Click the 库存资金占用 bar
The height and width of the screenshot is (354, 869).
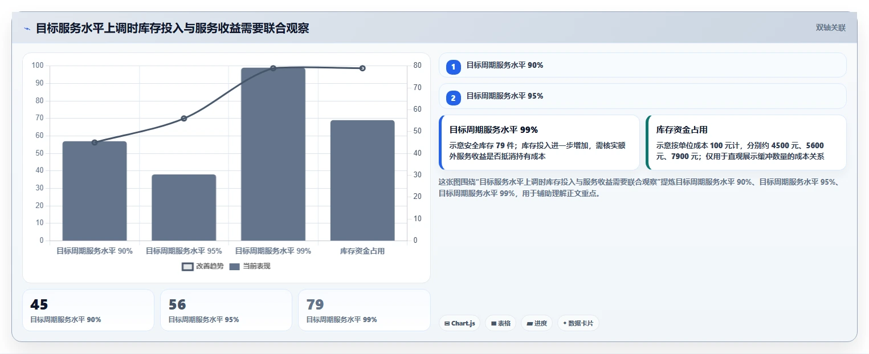(x=362, y=180)
